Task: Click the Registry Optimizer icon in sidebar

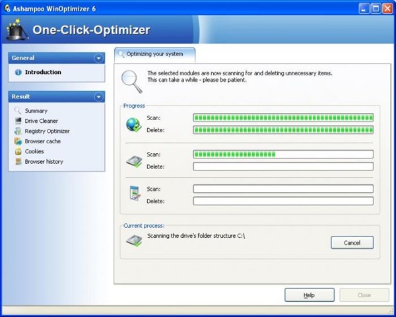Action: 18,131
